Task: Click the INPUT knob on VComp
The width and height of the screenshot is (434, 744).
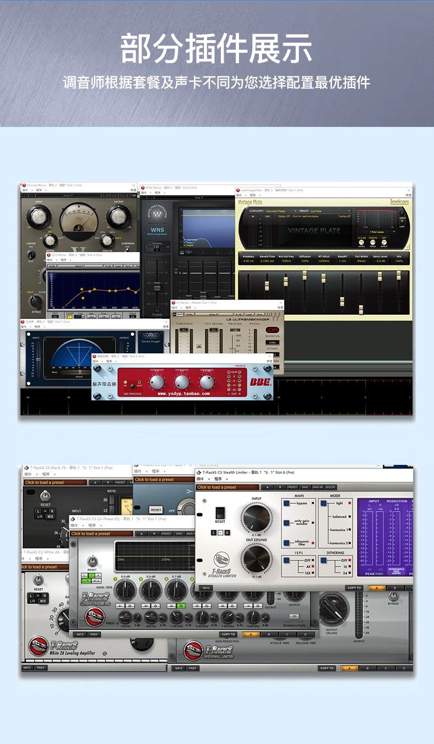Action: pos(39,217)
